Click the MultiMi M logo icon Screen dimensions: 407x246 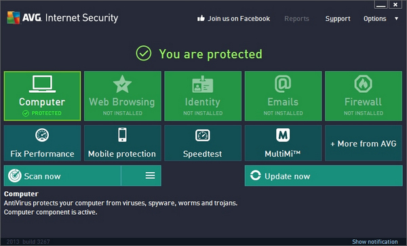(x=283, y=135)
